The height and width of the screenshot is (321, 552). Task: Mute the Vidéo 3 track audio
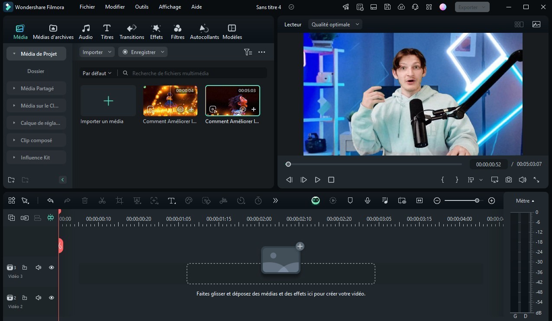click(x=38, y=267)
